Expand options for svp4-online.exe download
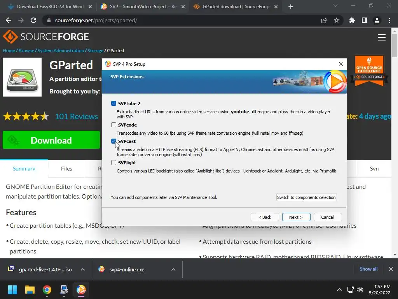Viewport: 398px width, 299px height. click(173, 269)
